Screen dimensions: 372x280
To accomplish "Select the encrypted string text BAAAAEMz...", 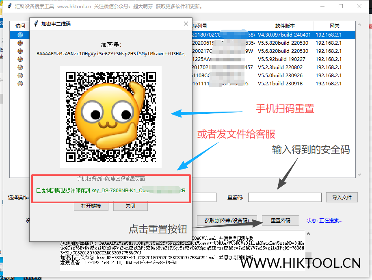I will tap(111, 54).
